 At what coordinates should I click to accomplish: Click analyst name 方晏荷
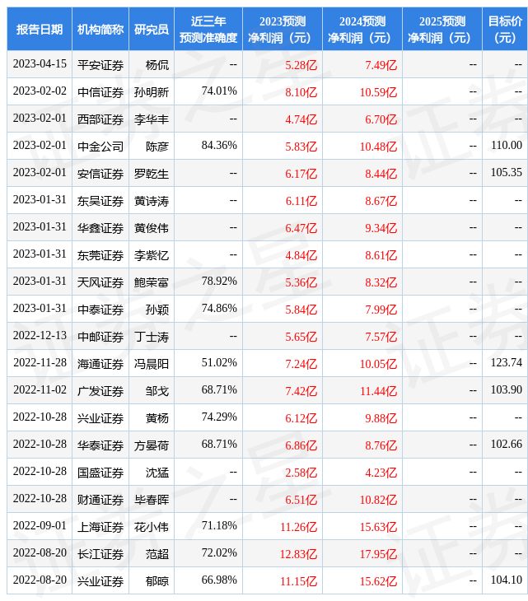click(x=152, y=445)
